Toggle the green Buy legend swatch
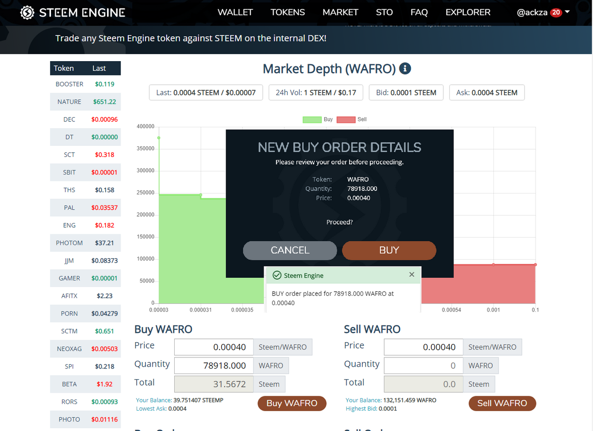This screenshot has height=431, width=593. coord(312,119)
